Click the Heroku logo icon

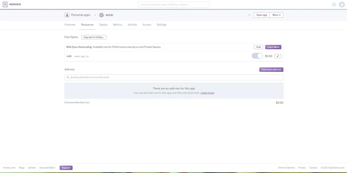5,4
